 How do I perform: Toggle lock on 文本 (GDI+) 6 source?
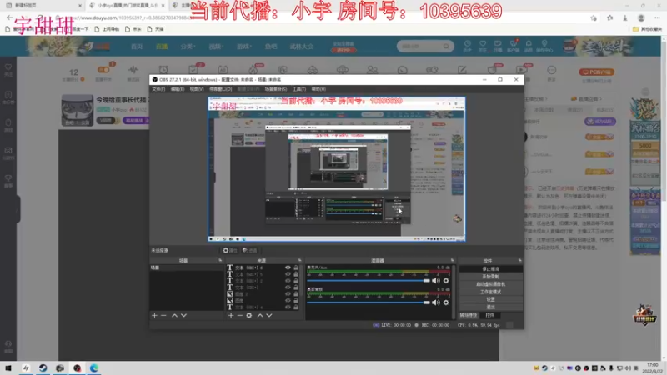pyautogui.click(x=296, y=267)
